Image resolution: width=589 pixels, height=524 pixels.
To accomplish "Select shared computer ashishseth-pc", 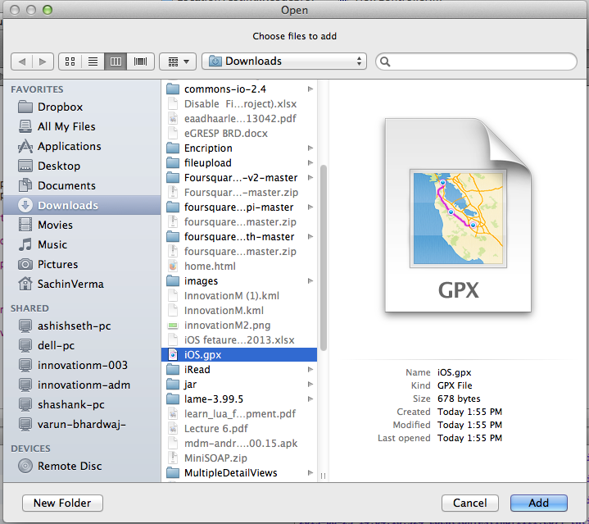I will (74, 326).
